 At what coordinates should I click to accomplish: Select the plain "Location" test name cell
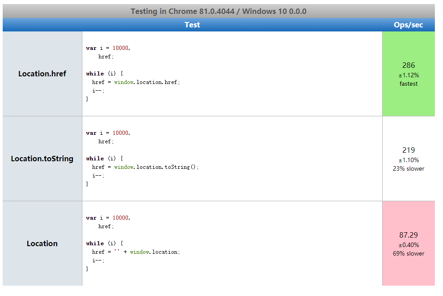(42, 243)
